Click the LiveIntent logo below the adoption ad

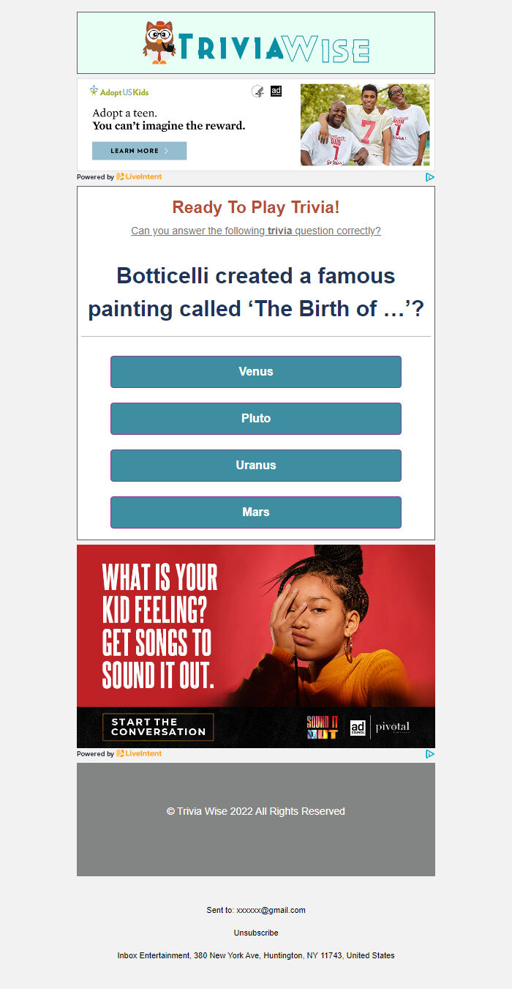(x=139, y=177)
